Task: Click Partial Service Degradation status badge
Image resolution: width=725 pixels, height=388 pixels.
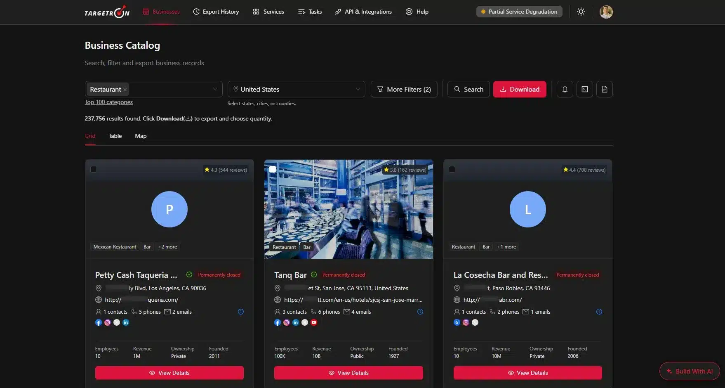Action: pyautogui.click(x=519, y=12)
